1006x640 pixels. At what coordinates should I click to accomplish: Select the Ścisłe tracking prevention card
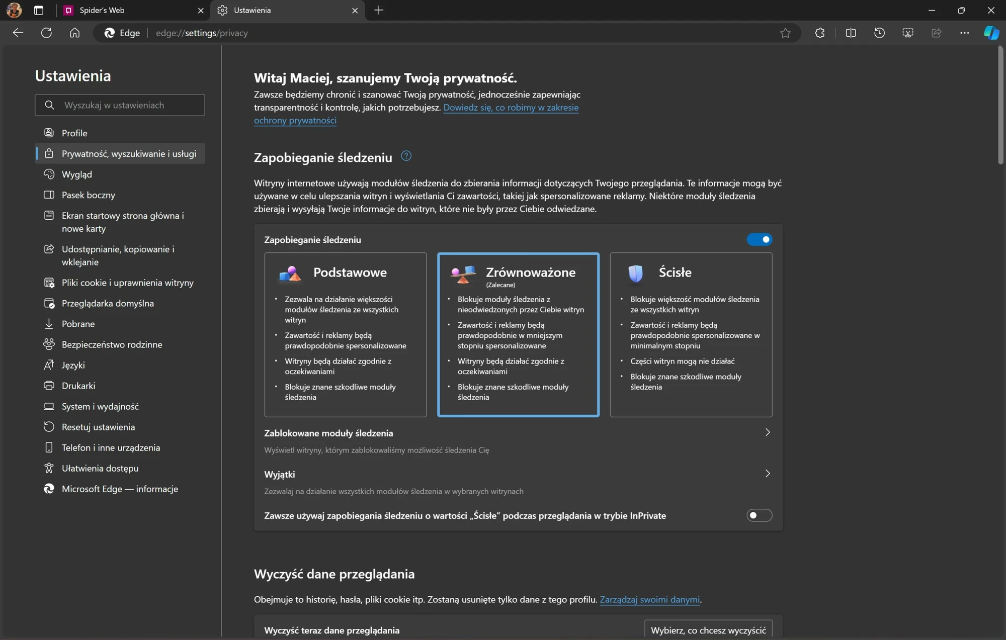691,334
